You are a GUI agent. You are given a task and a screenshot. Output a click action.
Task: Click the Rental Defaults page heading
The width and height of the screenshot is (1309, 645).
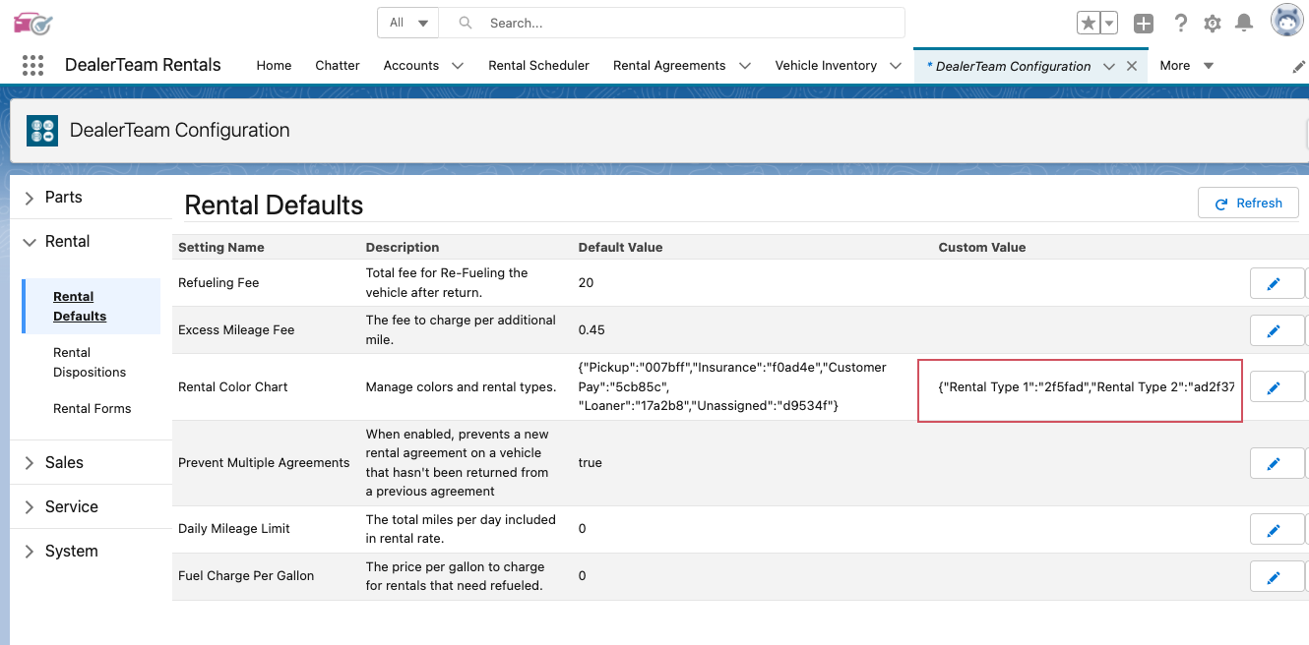click(274, 205)
